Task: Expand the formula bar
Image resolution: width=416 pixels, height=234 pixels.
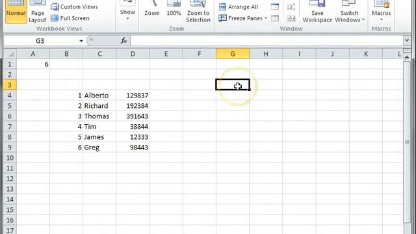Action: pos(407,40)
